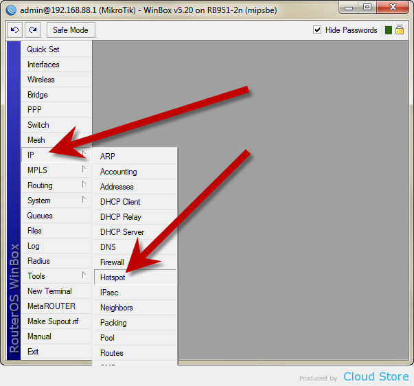Image resolution: width=414 pixels, height=386 pixels.
Task: Open the Manual
Action: tap(56, 337)
